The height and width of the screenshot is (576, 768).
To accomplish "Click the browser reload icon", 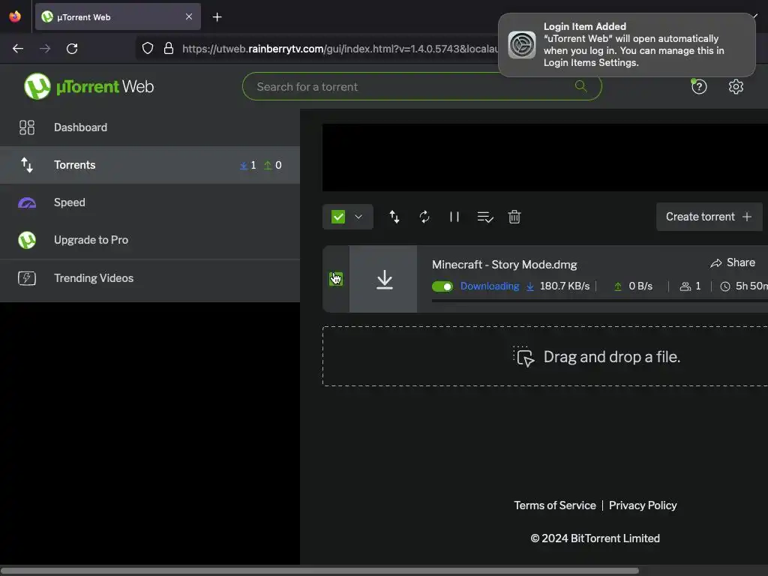I will click(72, 49).
